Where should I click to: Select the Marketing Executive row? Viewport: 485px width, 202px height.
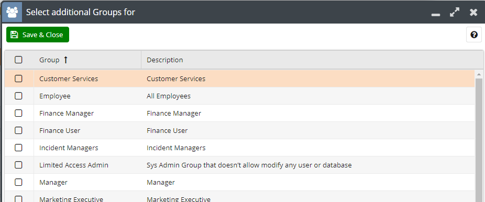[x=239, y=196]
